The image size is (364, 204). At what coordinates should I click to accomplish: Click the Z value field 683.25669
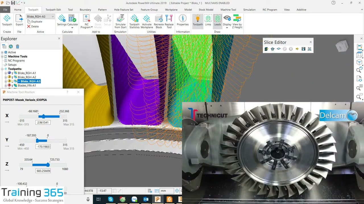(x=43, y=171)
